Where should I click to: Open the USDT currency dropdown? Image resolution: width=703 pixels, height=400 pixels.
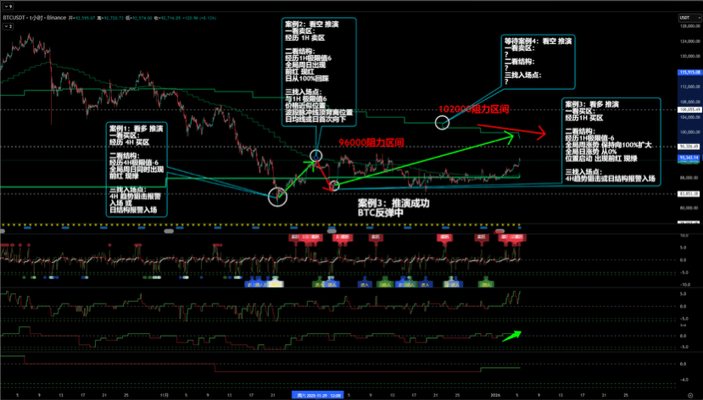pyautogui.click(x=688, y=17)
